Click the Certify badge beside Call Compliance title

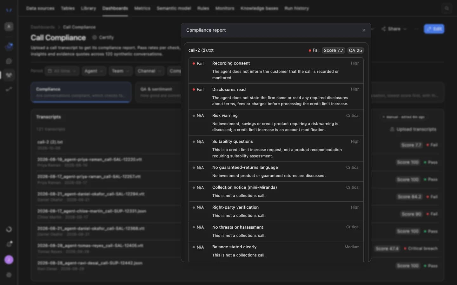point(103,37)
